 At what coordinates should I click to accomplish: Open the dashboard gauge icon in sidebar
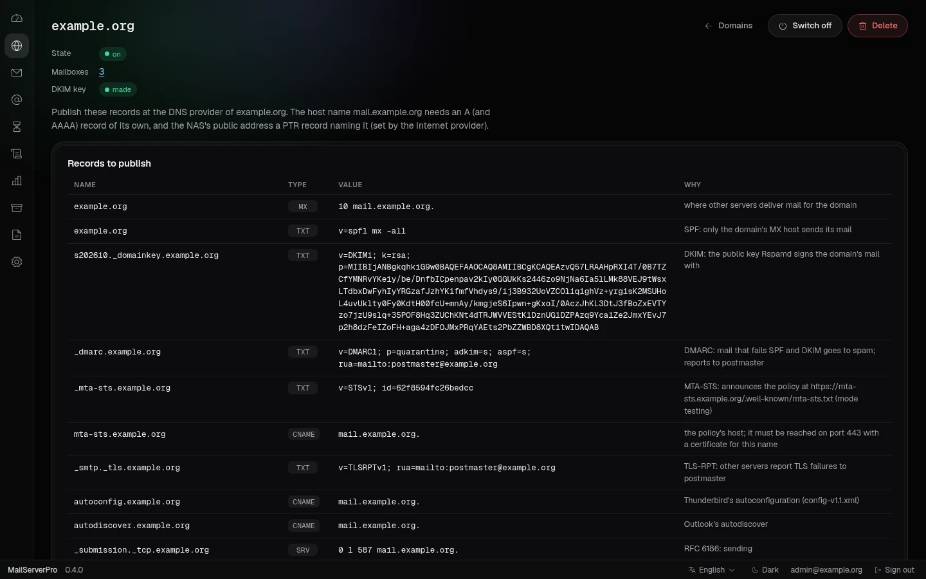coord(17,19)
